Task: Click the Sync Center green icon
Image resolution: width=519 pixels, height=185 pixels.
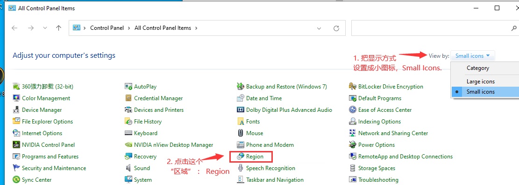Action: tap(16, 180)
